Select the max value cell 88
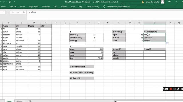Viewport: 183px width, 102px height. click(x=94, y=52)
